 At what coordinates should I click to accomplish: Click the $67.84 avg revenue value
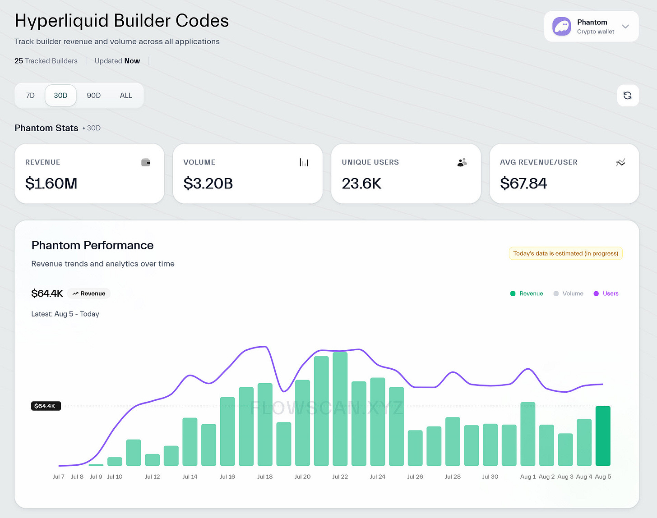pyautogui.click(x=523, y=183)
